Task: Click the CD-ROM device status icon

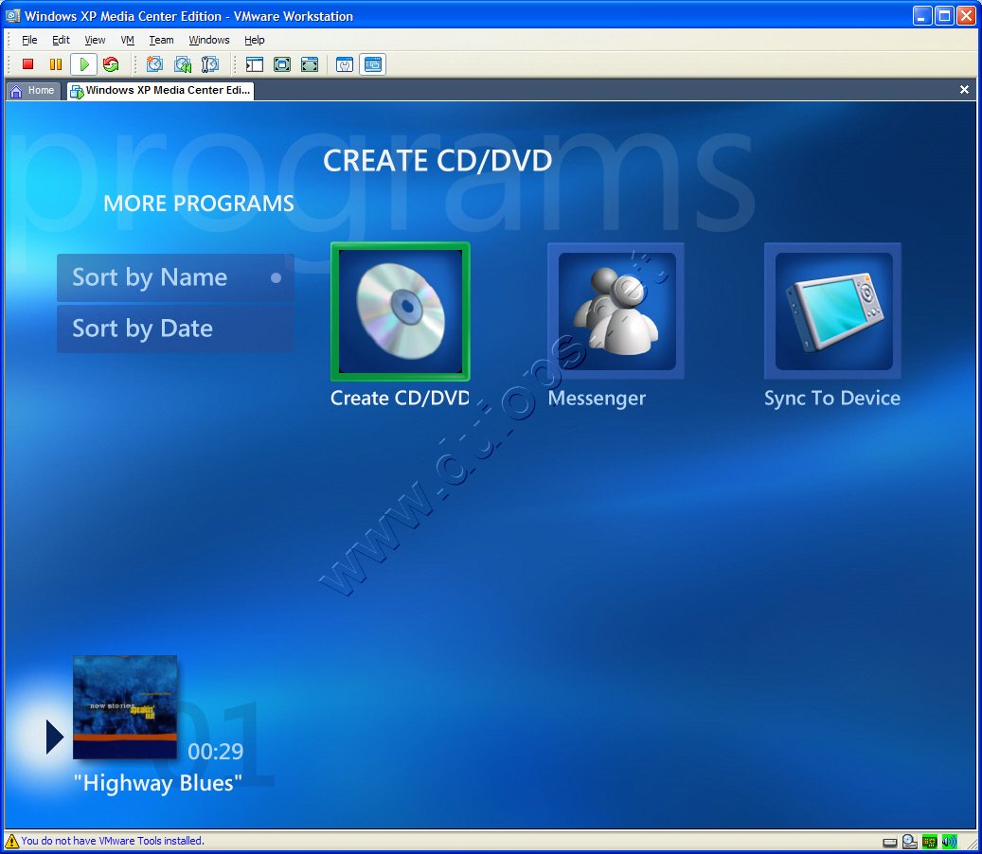Action: tap(909, 841)
